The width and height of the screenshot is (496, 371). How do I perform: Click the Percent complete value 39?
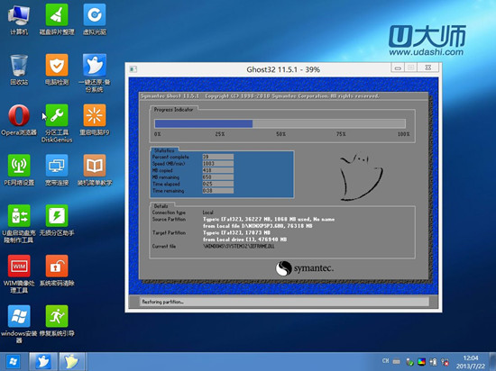(218, 157)
